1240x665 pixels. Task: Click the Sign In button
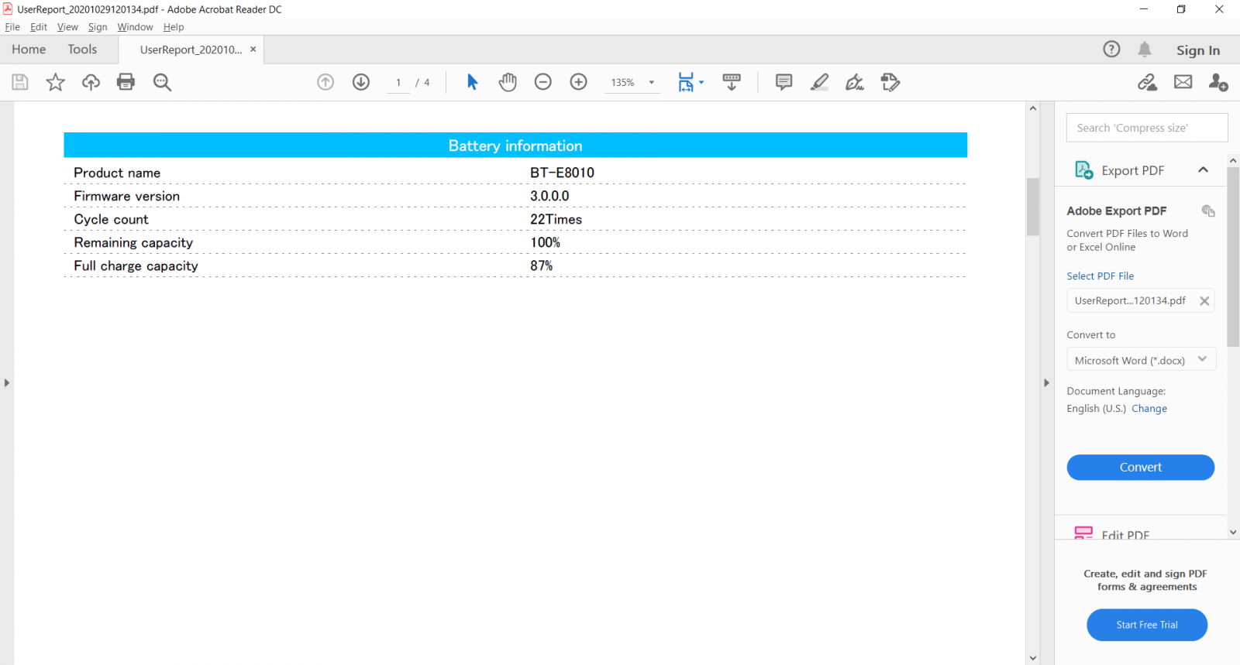1197,50
